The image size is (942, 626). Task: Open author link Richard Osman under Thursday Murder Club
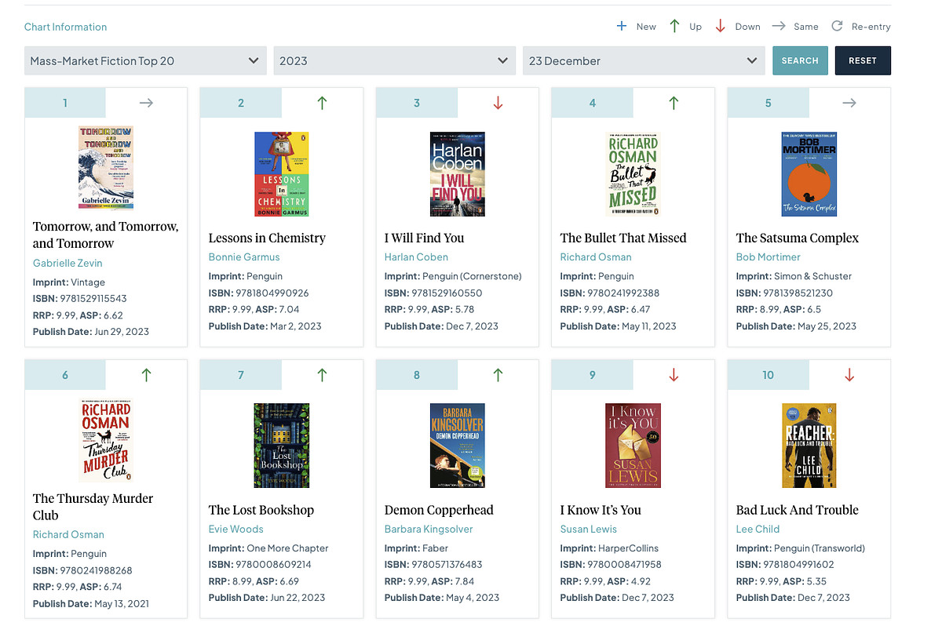tap(68, 535)
